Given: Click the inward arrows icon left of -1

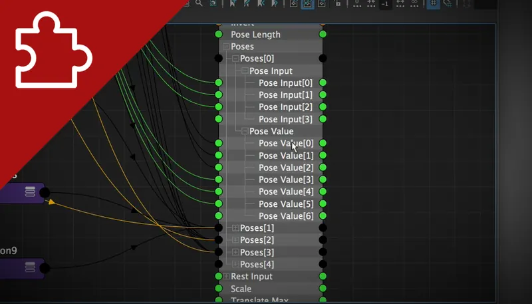Looking at the screenshot, I should (x=371, y=3).
